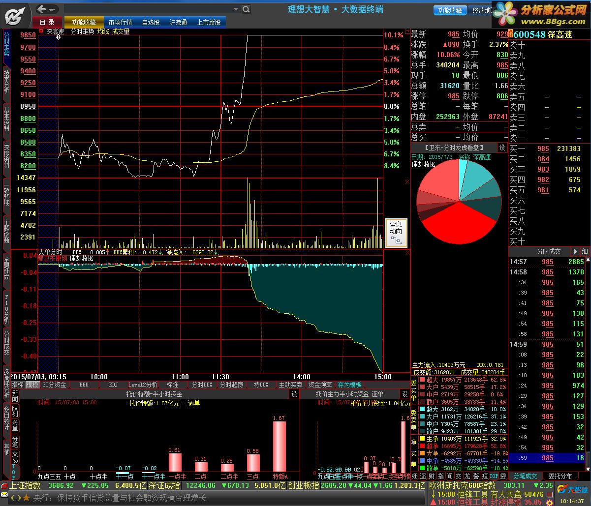591x506 pixels.
Task: Open the 目录 menu
Action: tap(47, 22)
